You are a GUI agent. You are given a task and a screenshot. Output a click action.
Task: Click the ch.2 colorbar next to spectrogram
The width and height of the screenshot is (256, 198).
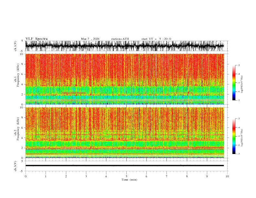(234, 136)
